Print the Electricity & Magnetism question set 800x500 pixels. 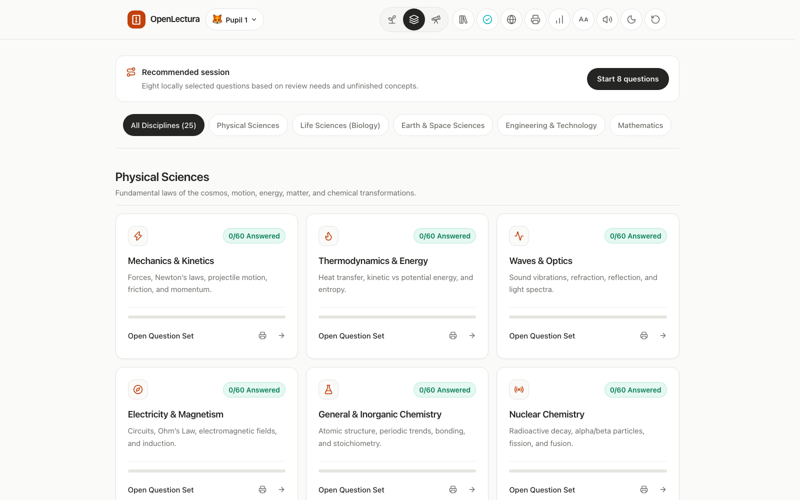click(x=262, y=489)
